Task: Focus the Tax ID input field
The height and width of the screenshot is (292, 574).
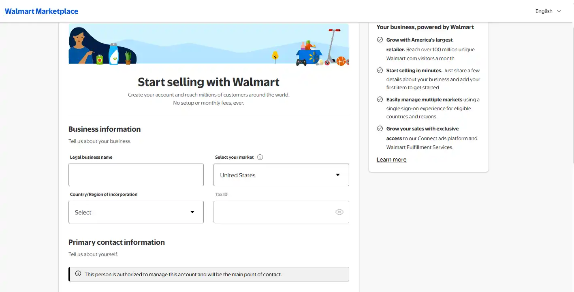Action: [x=273, y=212]
